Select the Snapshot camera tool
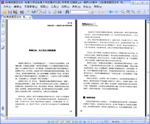 pos(60,12)
